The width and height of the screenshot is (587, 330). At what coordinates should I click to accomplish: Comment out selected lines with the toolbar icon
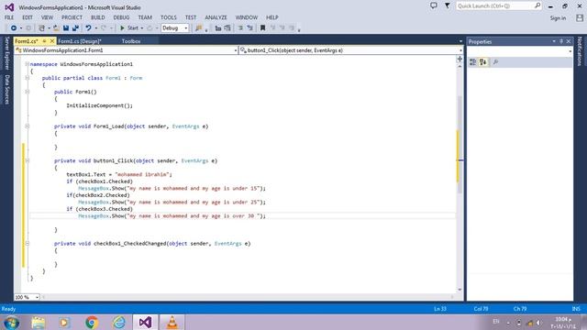coord(240,28)
